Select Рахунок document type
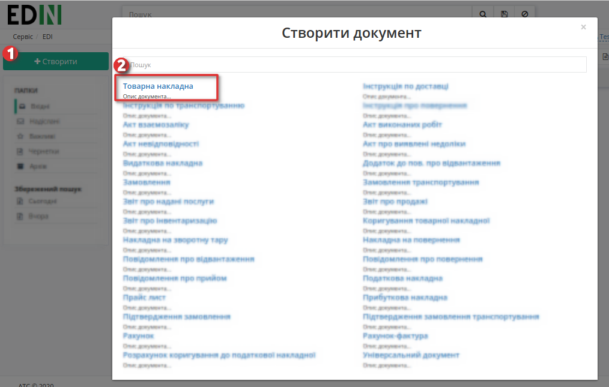Screen dimensions: 609x387 pyautogui.click(x=138, y=336)
